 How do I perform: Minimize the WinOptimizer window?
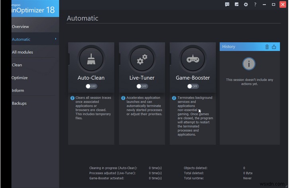pyautogui.click(x=264, y=4)
